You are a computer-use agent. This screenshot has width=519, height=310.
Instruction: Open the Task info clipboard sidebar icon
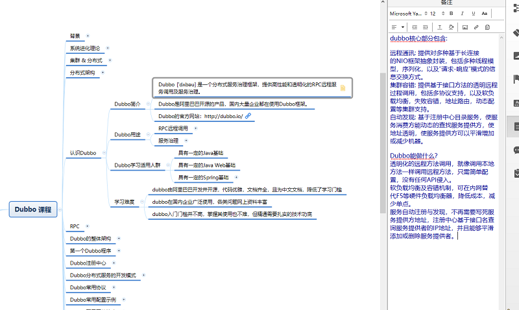pos(515,173)
